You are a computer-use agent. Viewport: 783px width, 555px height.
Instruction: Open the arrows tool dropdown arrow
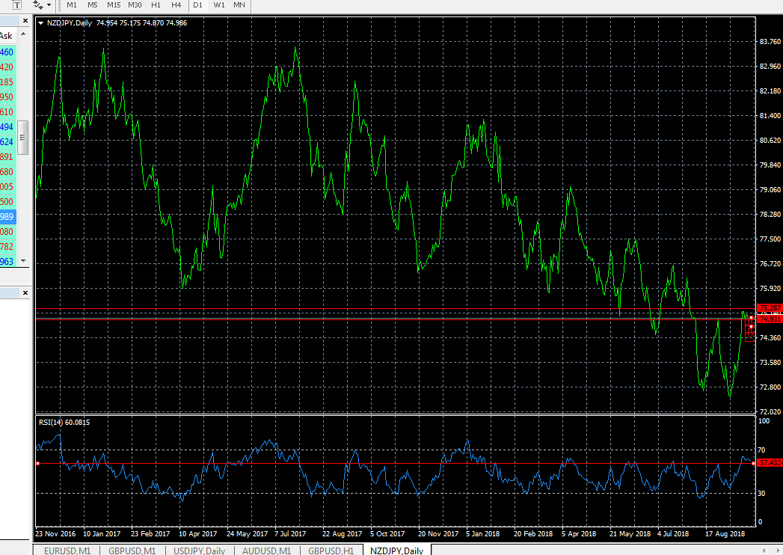coord(49,5)
